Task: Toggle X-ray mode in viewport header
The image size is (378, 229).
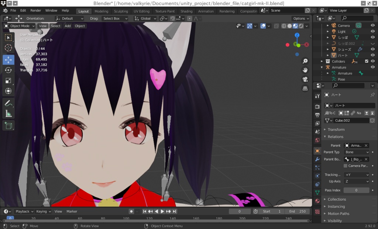Action: (276, 26)
